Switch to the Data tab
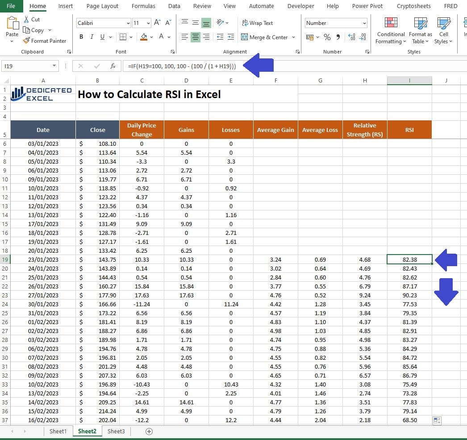This screenshot has width=467, height=440. click(174, 6)
